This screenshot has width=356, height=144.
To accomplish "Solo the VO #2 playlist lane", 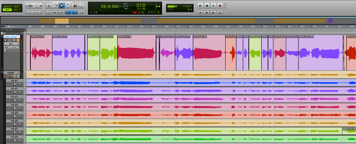I will click(x=15, y=92).
